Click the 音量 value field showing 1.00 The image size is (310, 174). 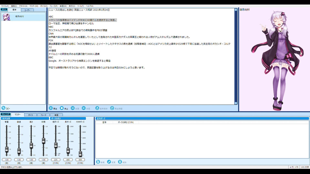coord(6,159)
